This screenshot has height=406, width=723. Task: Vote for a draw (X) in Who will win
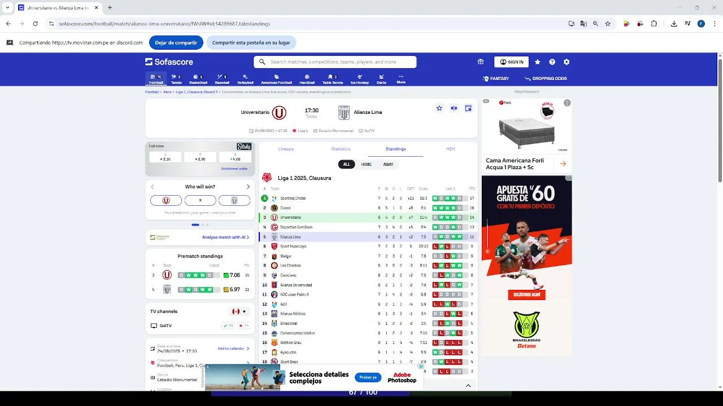200,200
